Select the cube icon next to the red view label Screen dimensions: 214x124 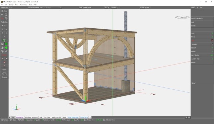pyautogui.click(x=6, y=18)
